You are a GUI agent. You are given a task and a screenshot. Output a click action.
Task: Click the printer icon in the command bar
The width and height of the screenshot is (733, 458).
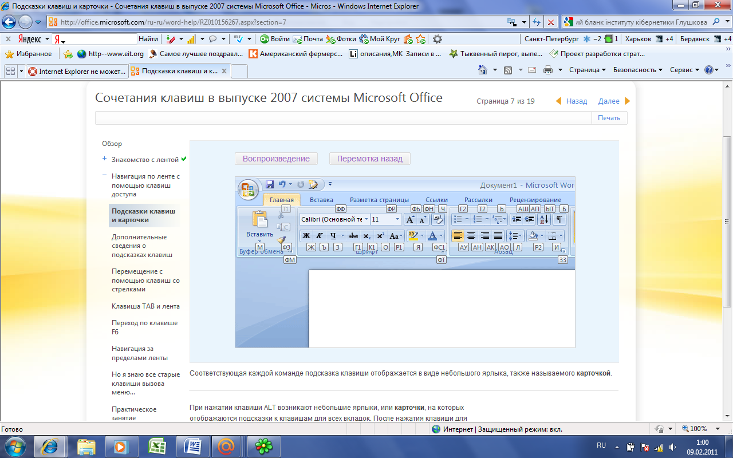[547, 70]
